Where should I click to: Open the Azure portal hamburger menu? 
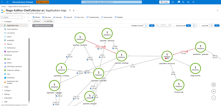[8, 2]
